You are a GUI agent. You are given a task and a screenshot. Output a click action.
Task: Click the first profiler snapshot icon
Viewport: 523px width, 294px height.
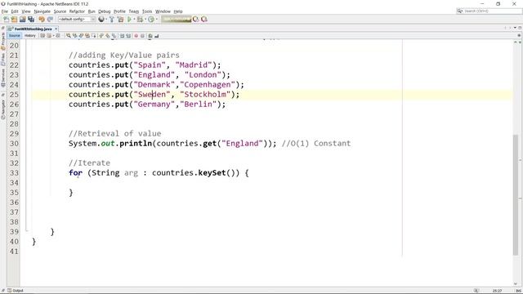[195, 20]
